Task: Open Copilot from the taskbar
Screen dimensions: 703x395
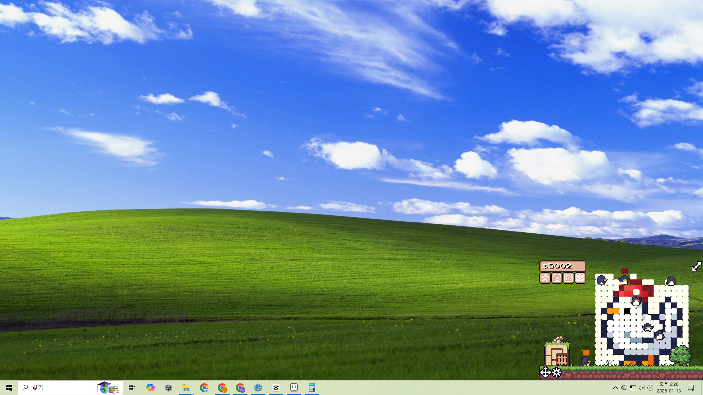Action: pyautogui.click(x=150, y=387)
